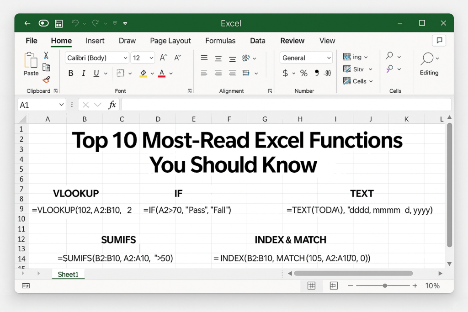Click the Orientation icon
Screen dimensions: 468x312
(246, 58)
